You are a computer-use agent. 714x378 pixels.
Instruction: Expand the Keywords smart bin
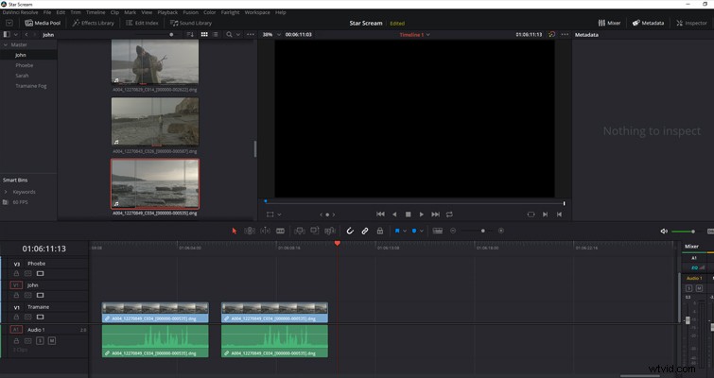[6, 192]
